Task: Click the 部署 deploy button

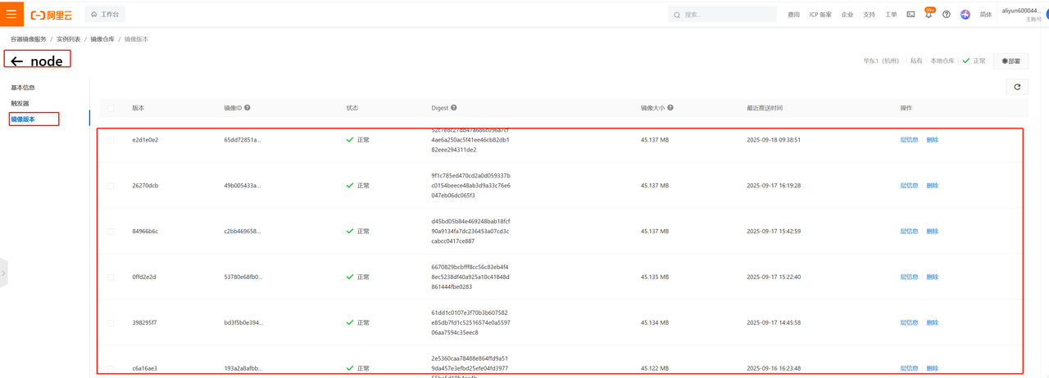Action: point(1010,61)
